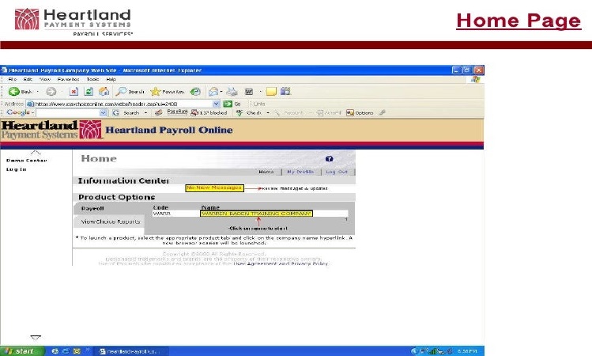Click the Log Out link

point(337,172)
